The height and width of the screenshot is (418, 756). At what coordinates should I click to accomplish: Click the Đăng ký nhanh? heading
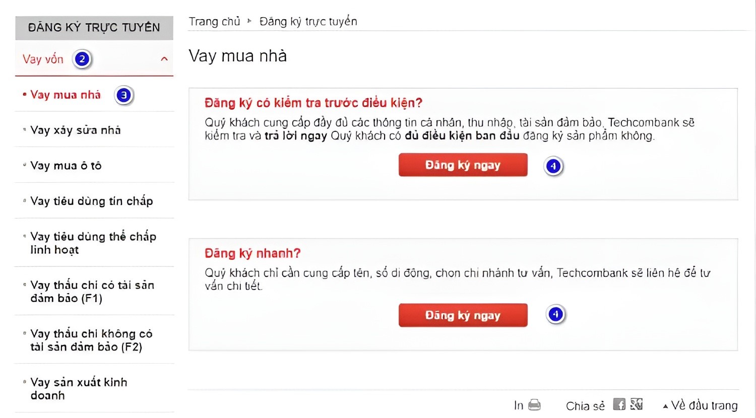click(x=253, y=253)
